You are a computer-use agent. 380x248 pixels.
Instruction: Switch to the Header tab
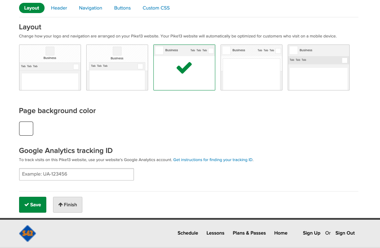(59, 8)
